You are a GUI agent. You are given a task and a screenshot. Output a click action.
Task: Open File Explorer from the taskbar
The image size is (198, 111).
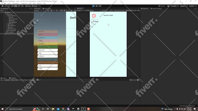[x=53, y=109]
